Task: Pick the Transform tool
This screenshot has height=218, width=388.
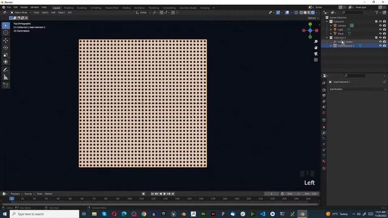Action: [5, 62]
